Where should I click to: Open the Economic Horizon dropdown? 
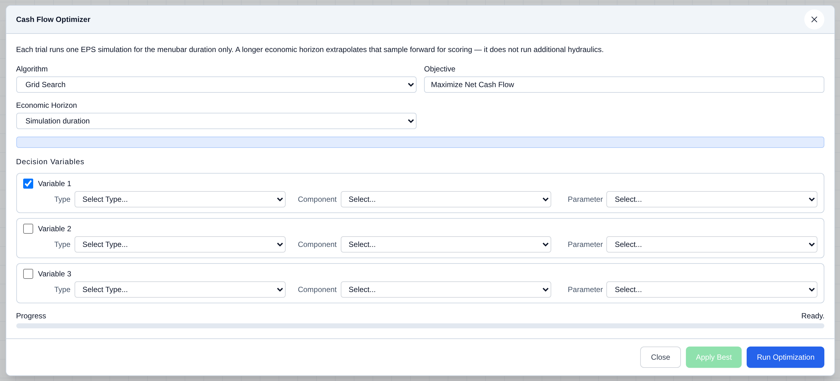coord(216,121)
